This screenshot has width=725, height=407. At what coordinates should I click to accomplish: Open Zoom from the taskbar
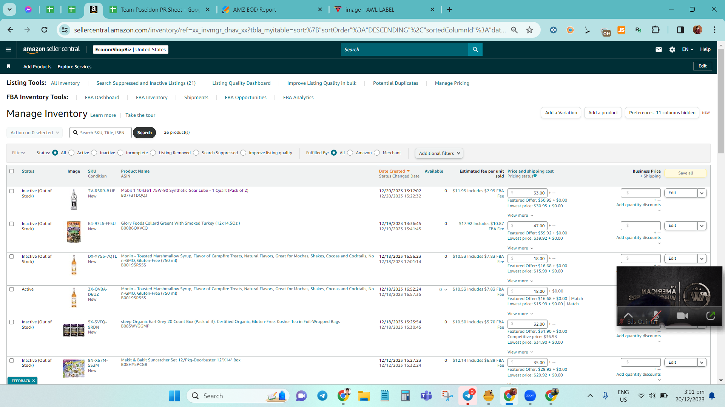pos(530,396)
